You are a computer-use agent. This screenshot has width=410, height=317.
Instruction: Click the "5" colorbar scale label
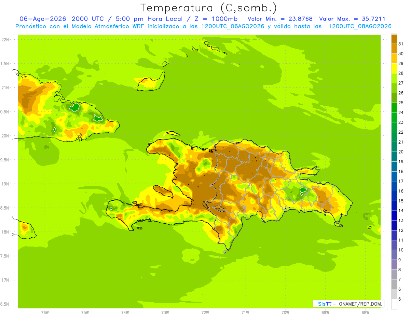400,299
